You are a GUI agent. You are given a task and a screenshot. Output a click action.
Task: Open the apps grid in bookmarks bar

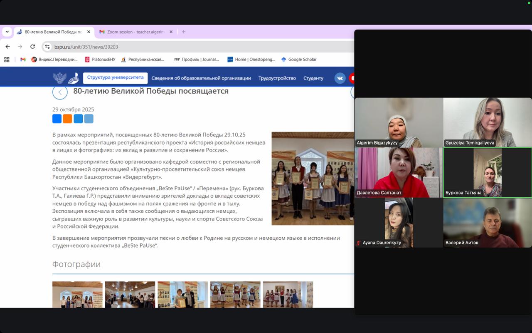(7, 60)
